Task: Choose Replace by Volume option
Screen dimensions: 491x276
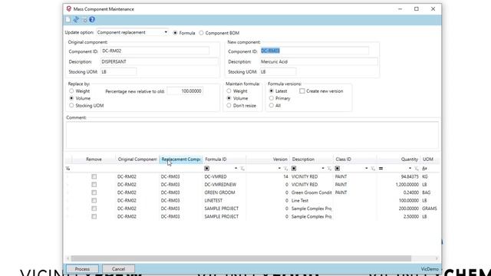Action: tap(71, 98)
